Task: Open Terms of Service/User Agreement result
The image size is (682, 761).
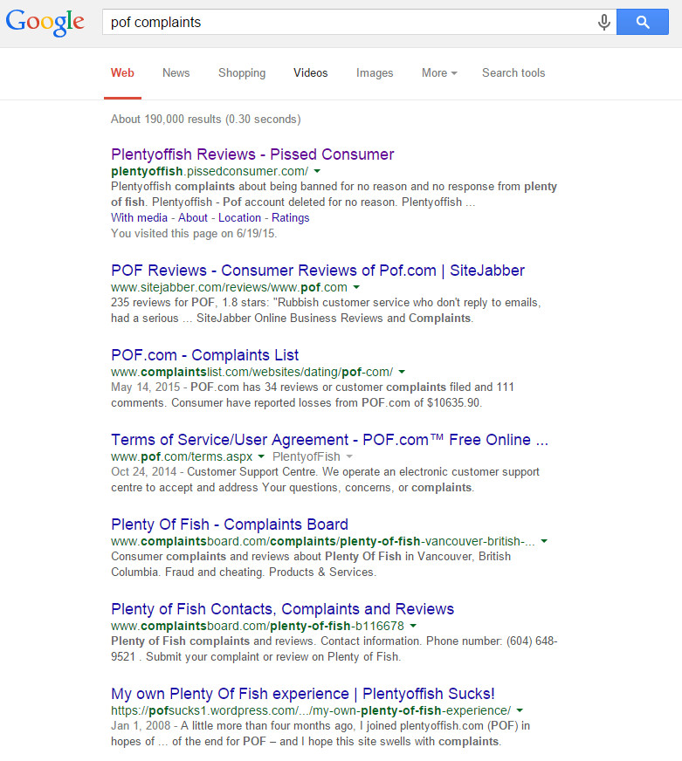Action: (x=329, y=439)
